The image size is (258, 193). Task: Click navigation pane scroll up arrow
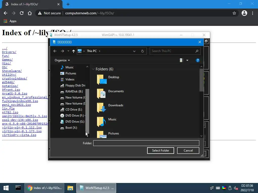(87, 67)
